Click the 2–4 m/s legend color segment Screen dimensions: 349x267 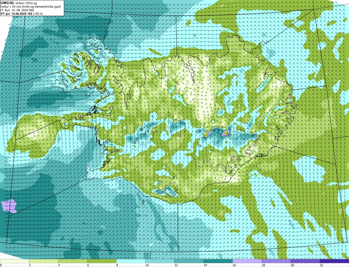[44, 261]
